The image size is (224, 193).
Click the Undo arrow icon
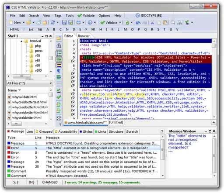click(138, 23)
